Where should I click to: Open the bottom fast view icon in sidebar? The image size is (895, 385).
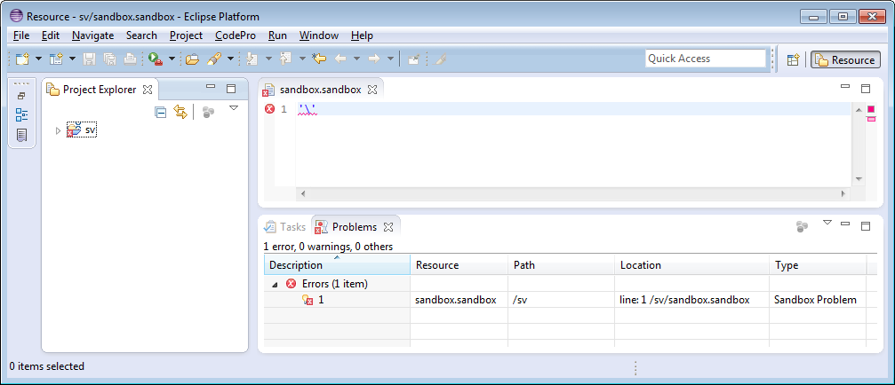[21, 135]
